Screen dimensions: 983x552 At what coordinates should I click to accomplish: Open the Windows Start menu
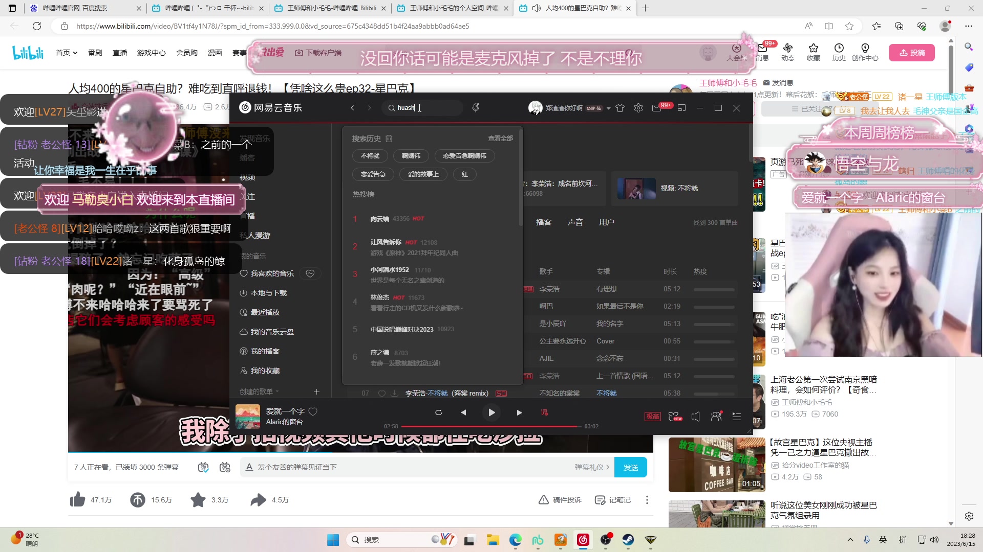333,540
